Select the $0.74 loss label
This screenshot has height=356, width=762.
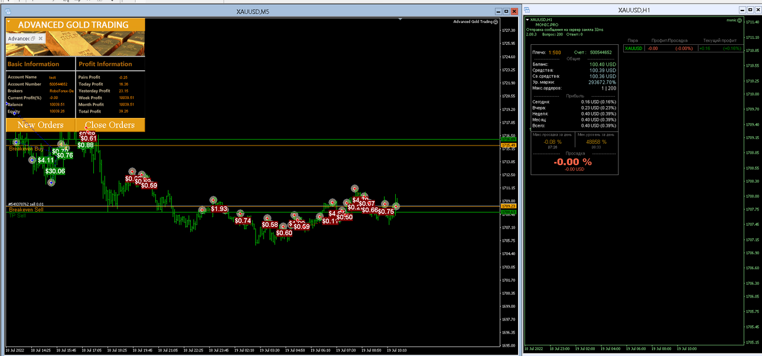point(243,221)
